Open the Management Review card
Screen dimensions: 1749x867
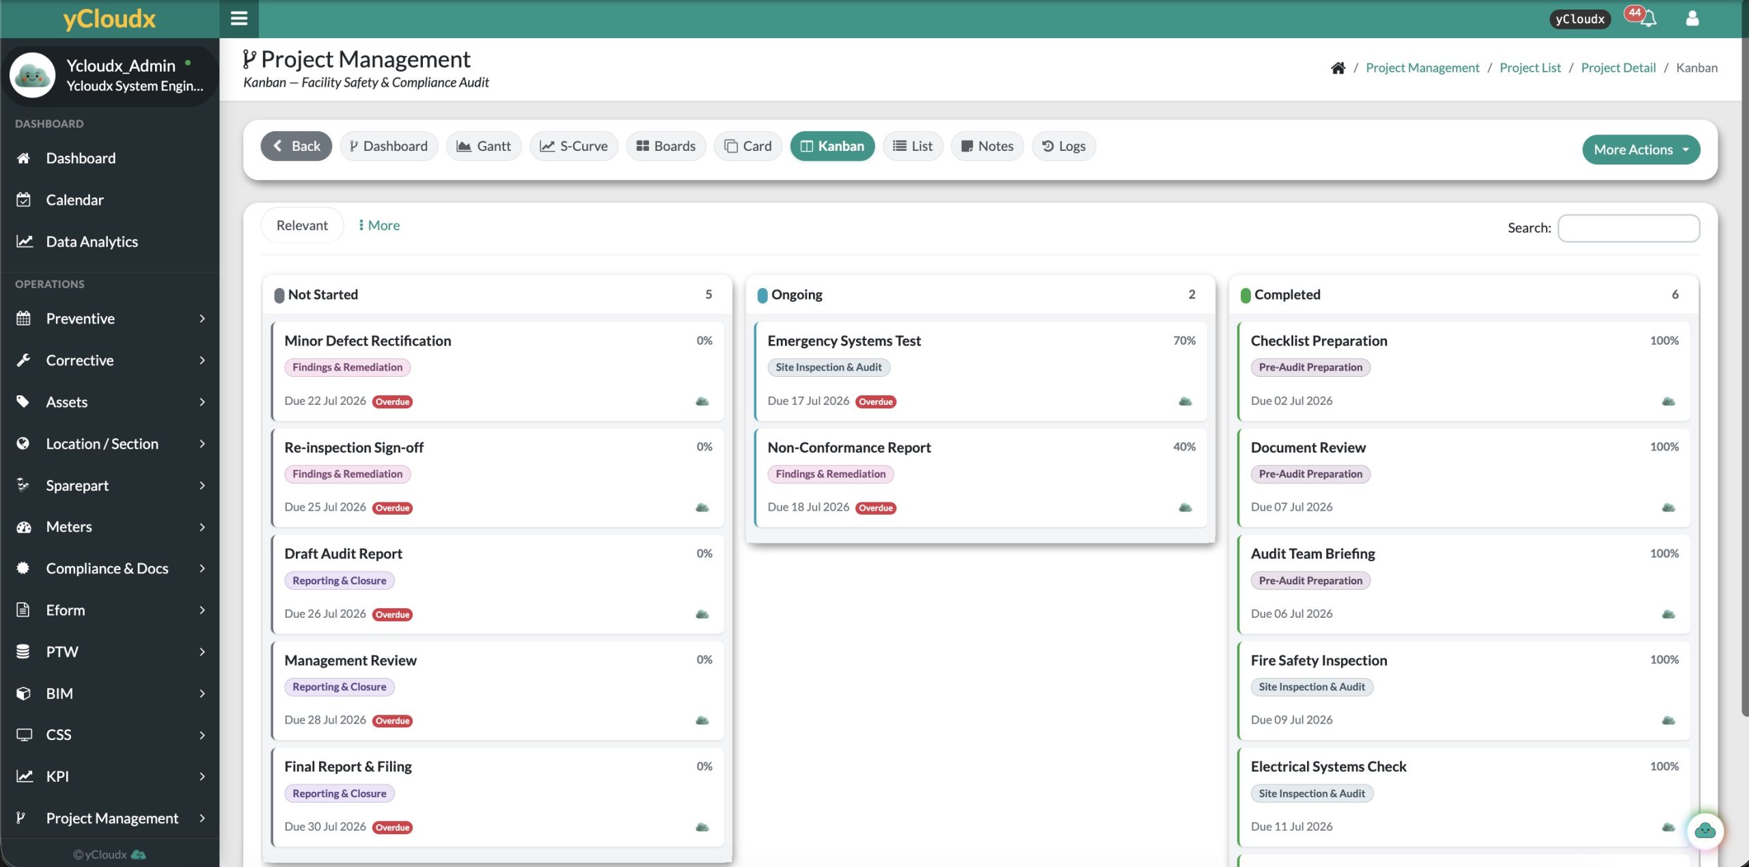(497, 691)
